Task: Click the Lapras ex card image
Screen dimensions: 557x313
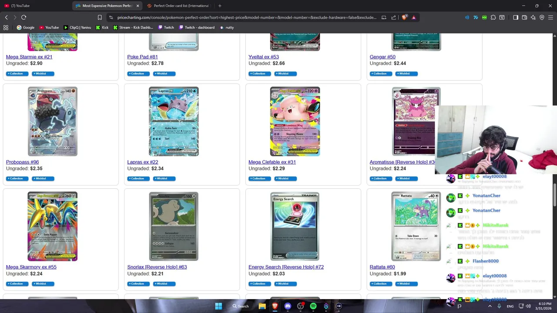Action: tap(174, 121)
